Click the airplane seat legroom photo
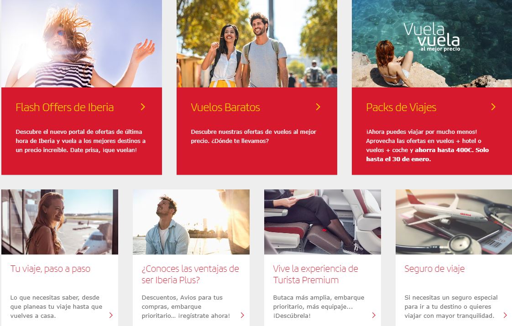 (322, 222)
